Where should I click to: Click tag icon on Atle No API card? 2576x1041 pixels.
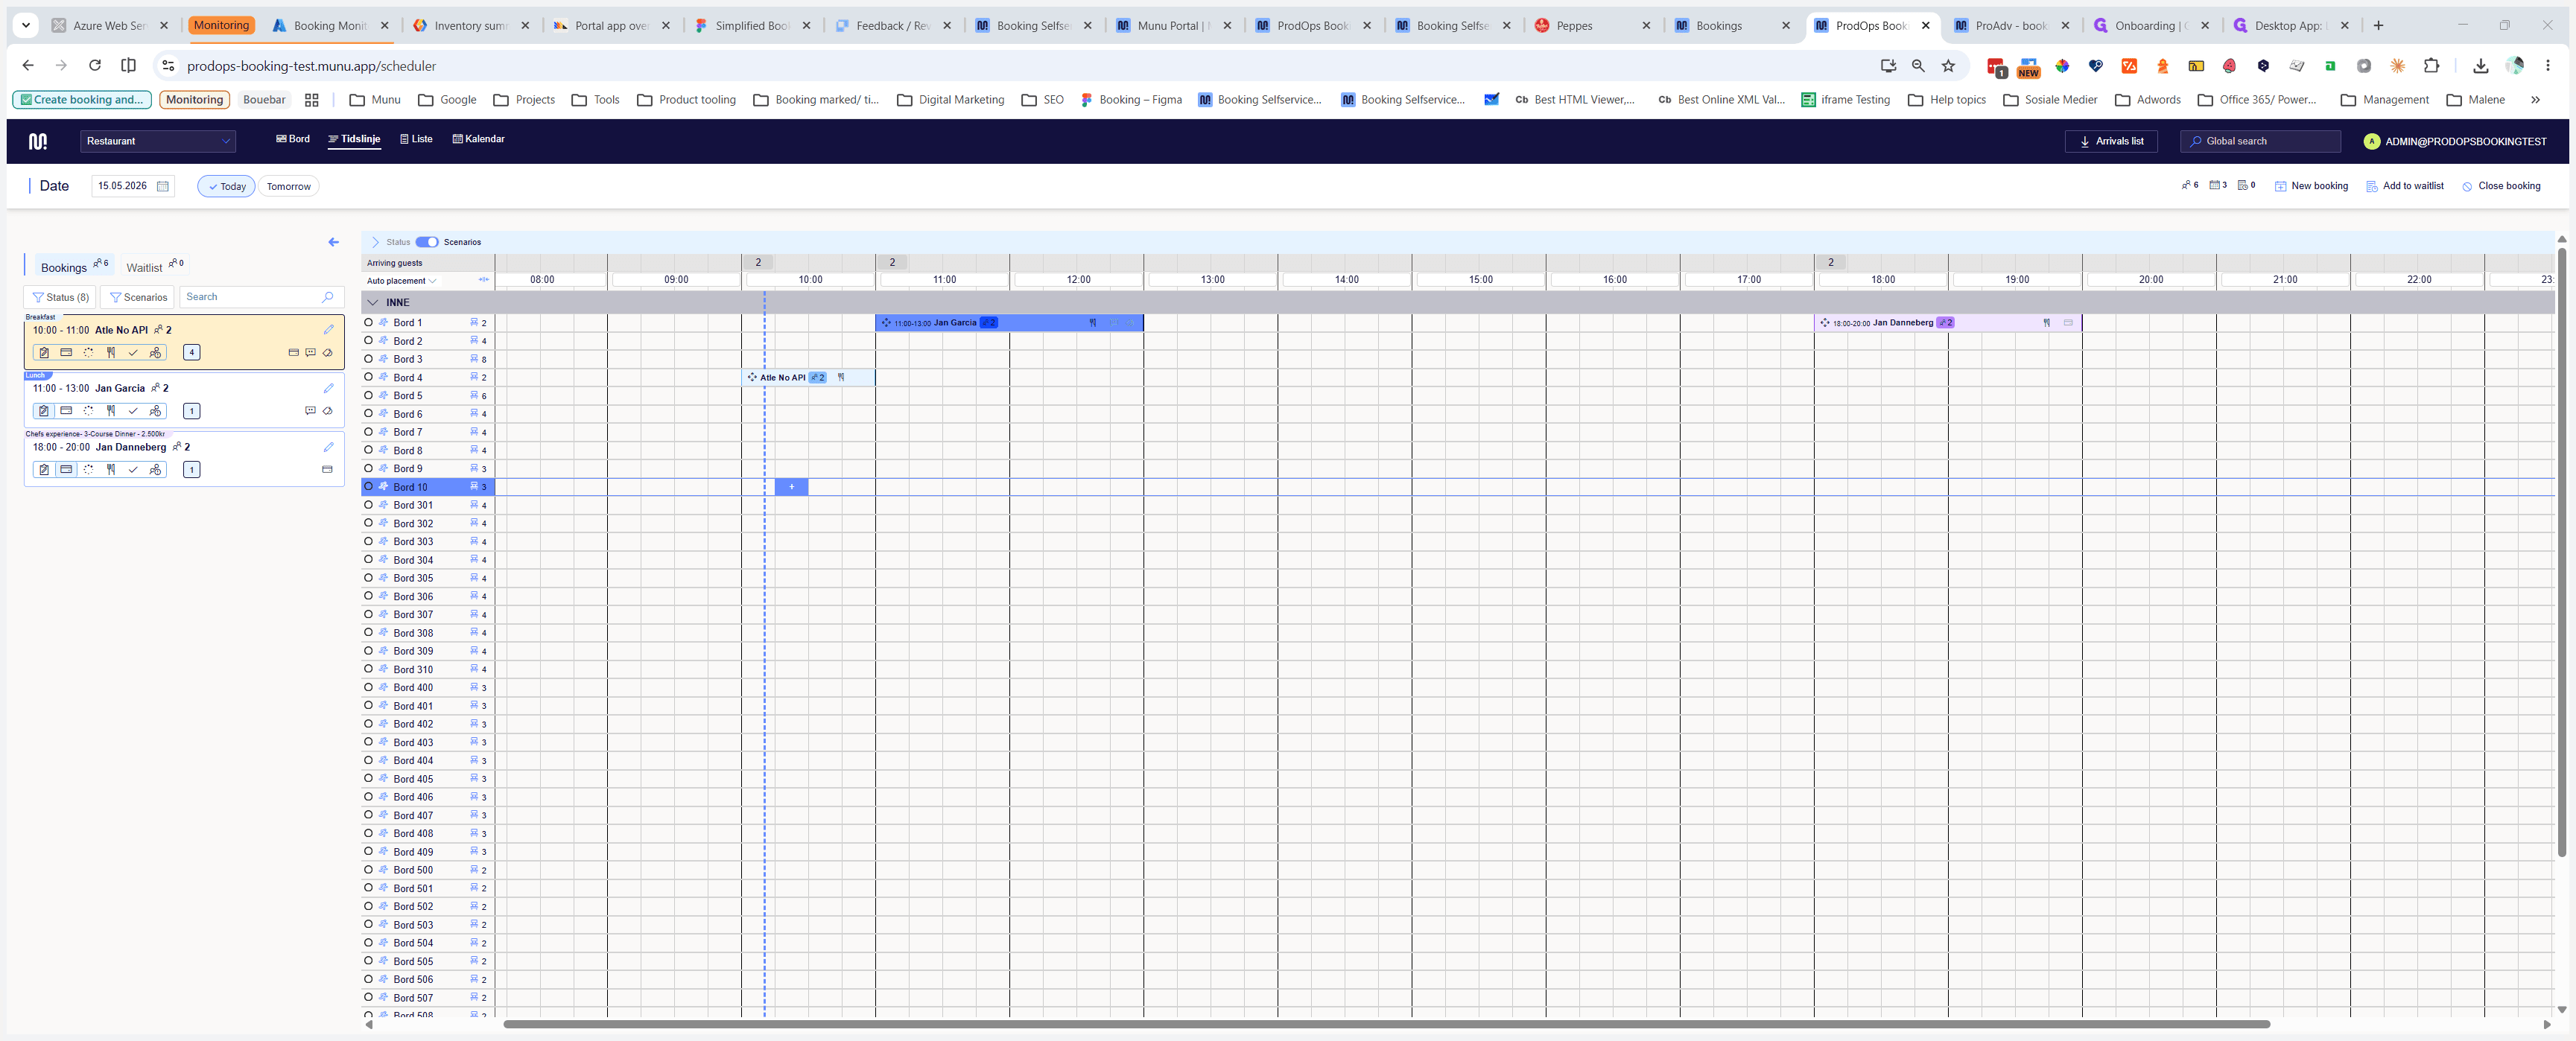tap(327, 352)
